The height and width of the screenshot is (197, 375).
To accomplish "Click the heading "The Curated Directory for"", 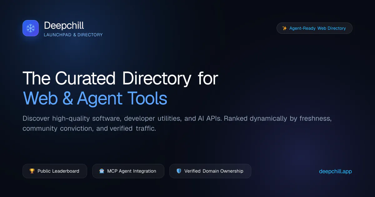I will click(120, 78).
